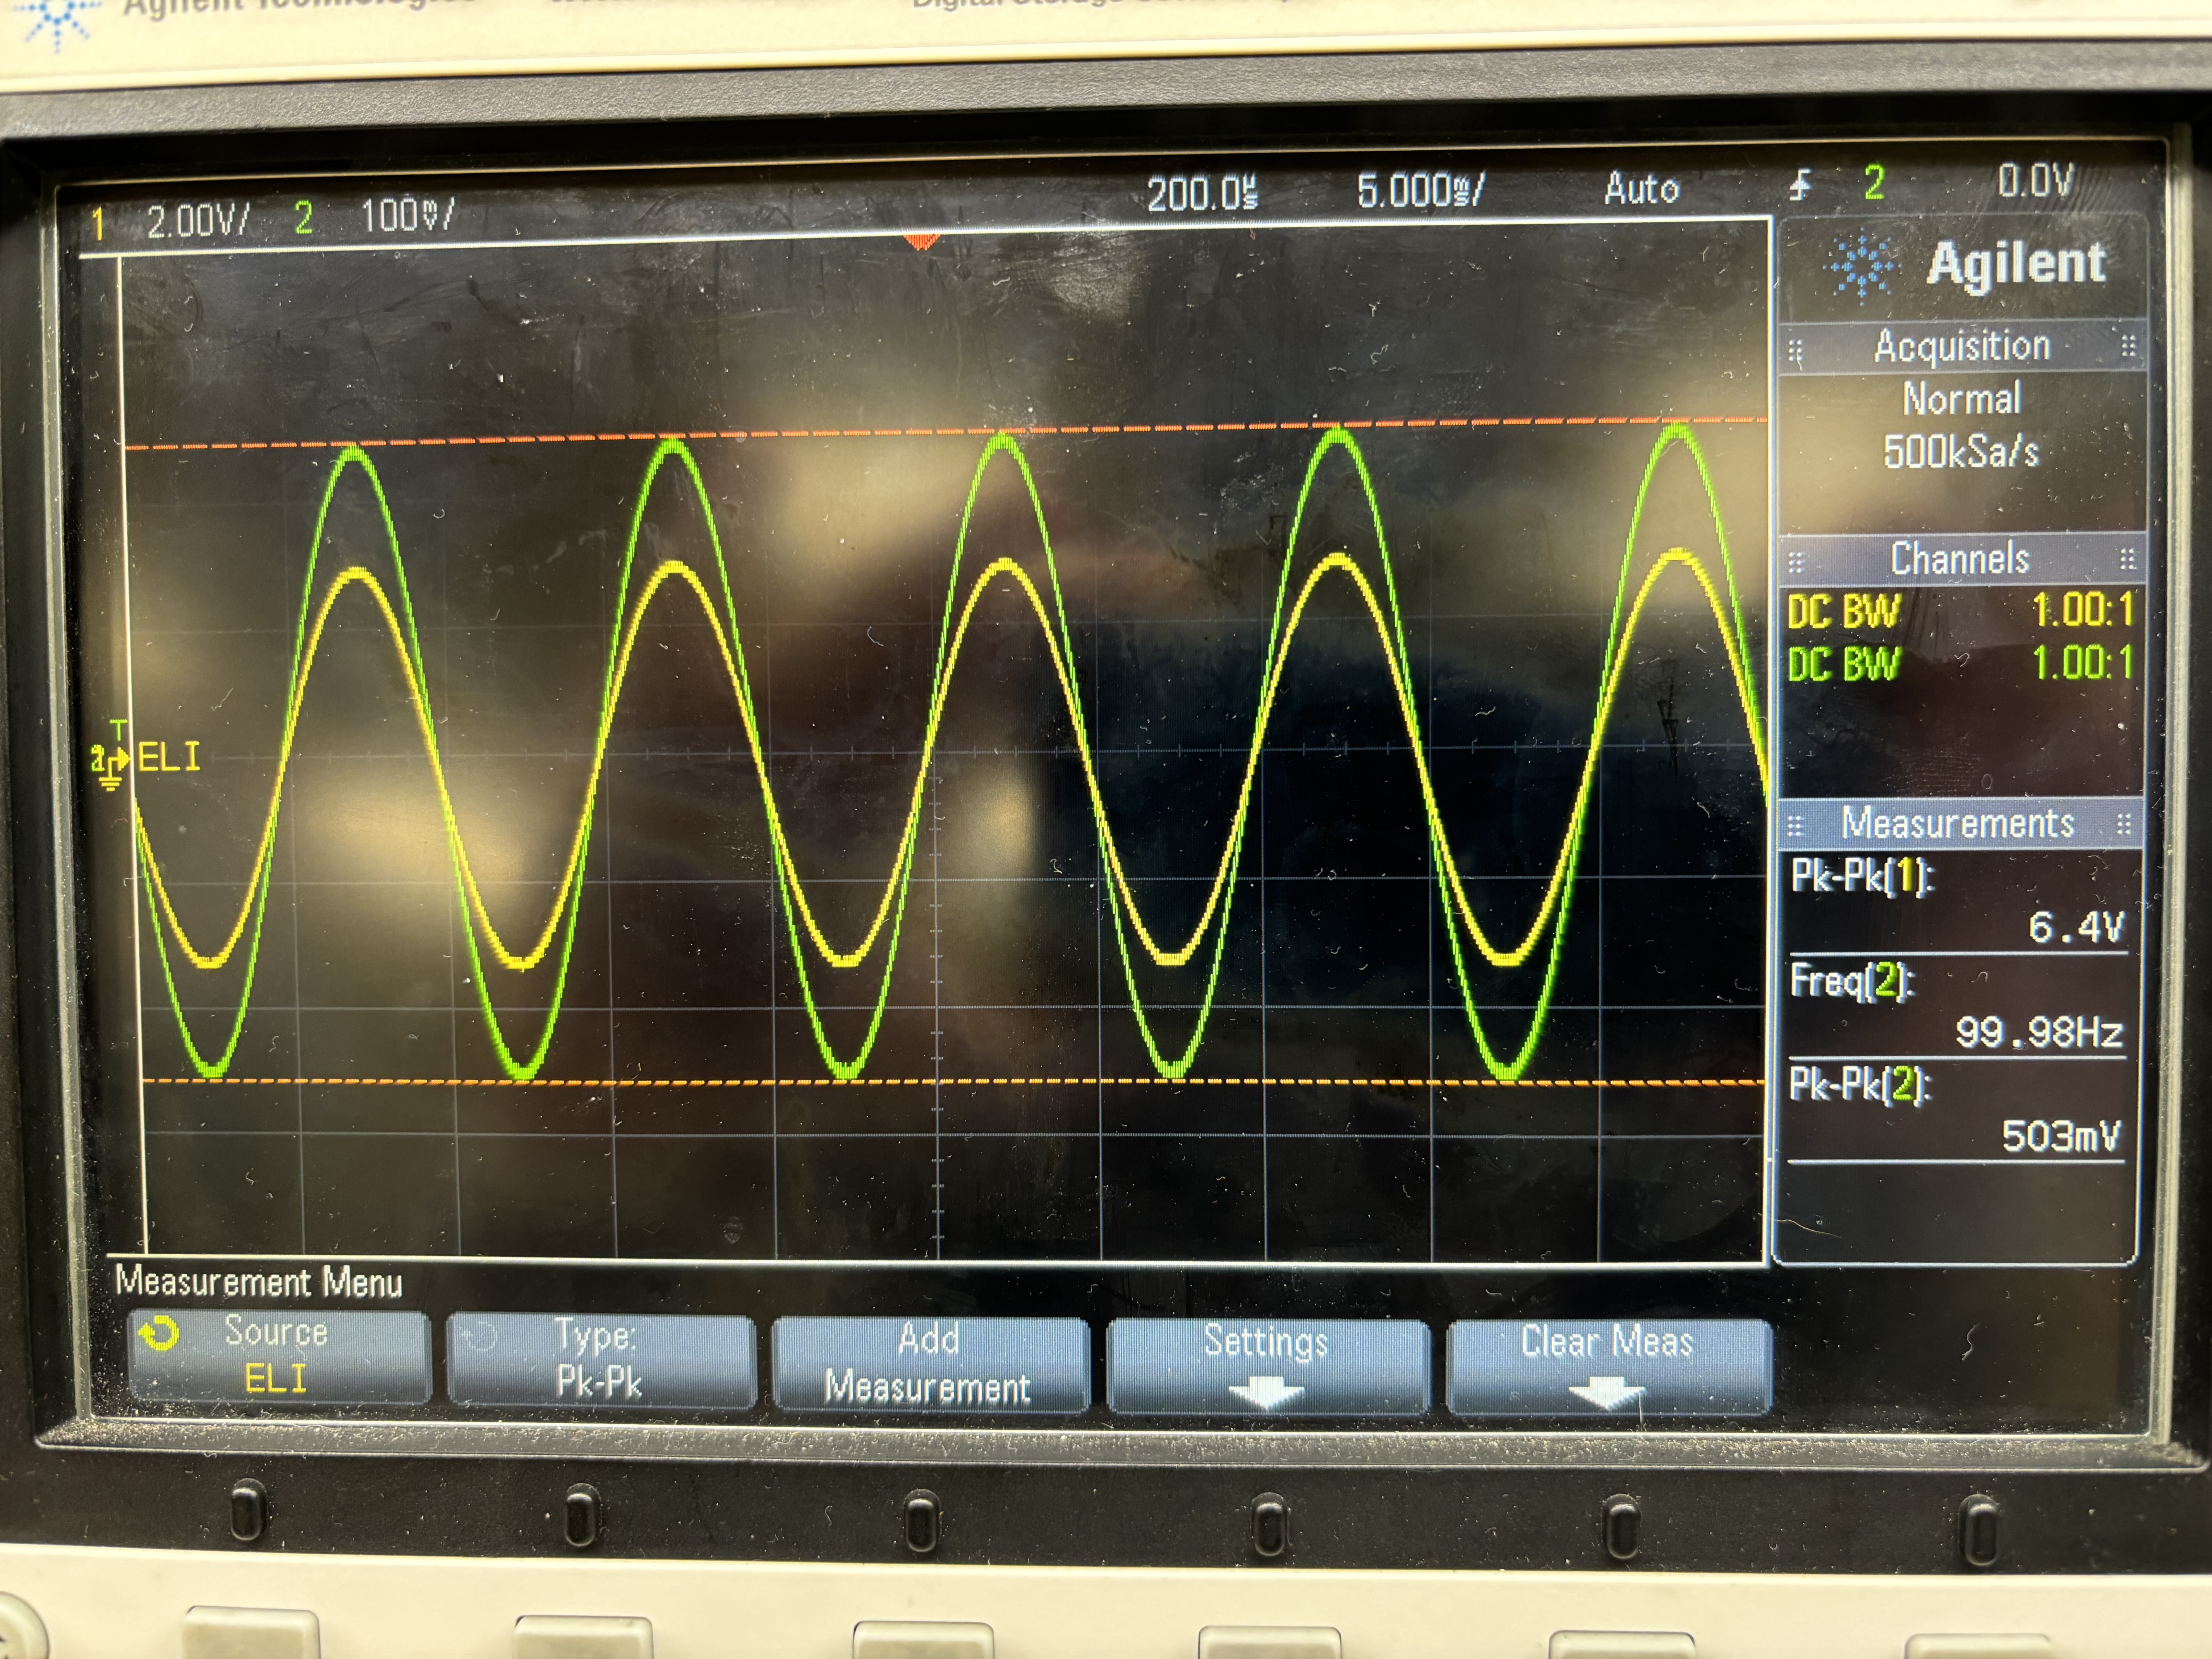Click the Normal acquisition mode text
Image resolution: width=2212 pixels, height=1659 pixels.
click(1961, 398)
